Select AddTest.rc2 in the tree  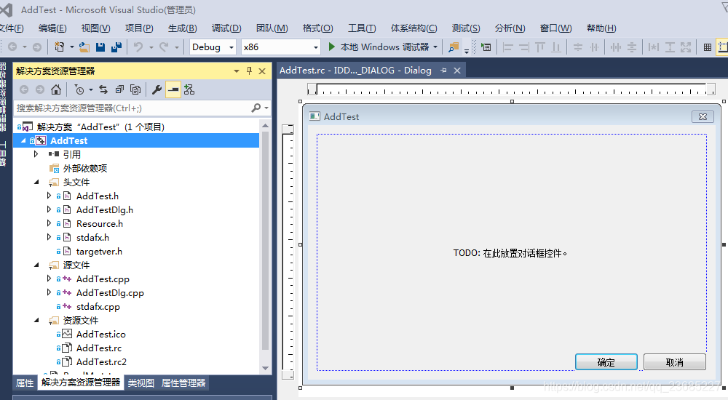pyautogui.click(x=101, y=361)
